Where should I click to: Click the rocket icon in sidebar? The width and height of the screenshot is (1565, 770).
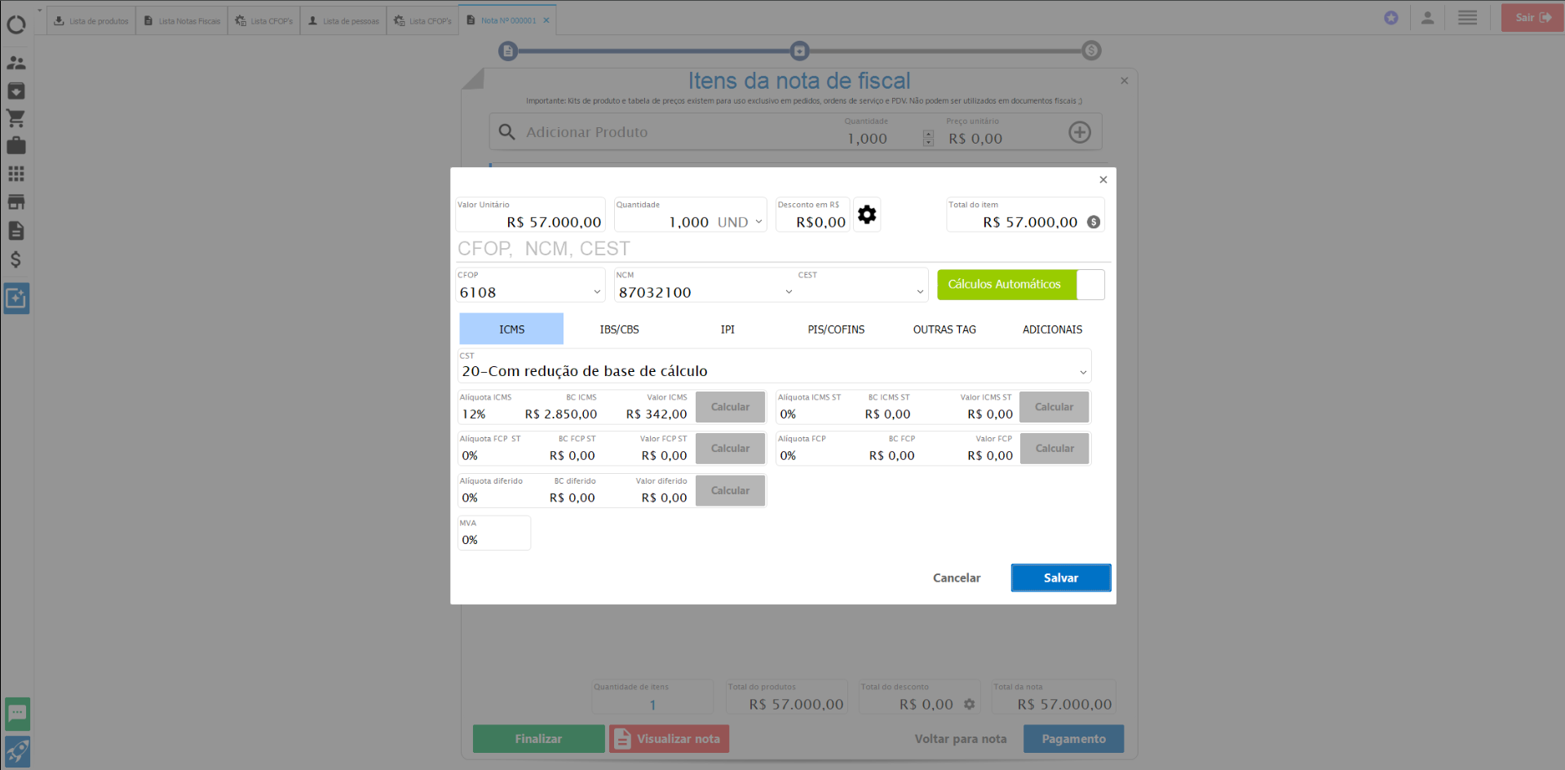(17, 751)
